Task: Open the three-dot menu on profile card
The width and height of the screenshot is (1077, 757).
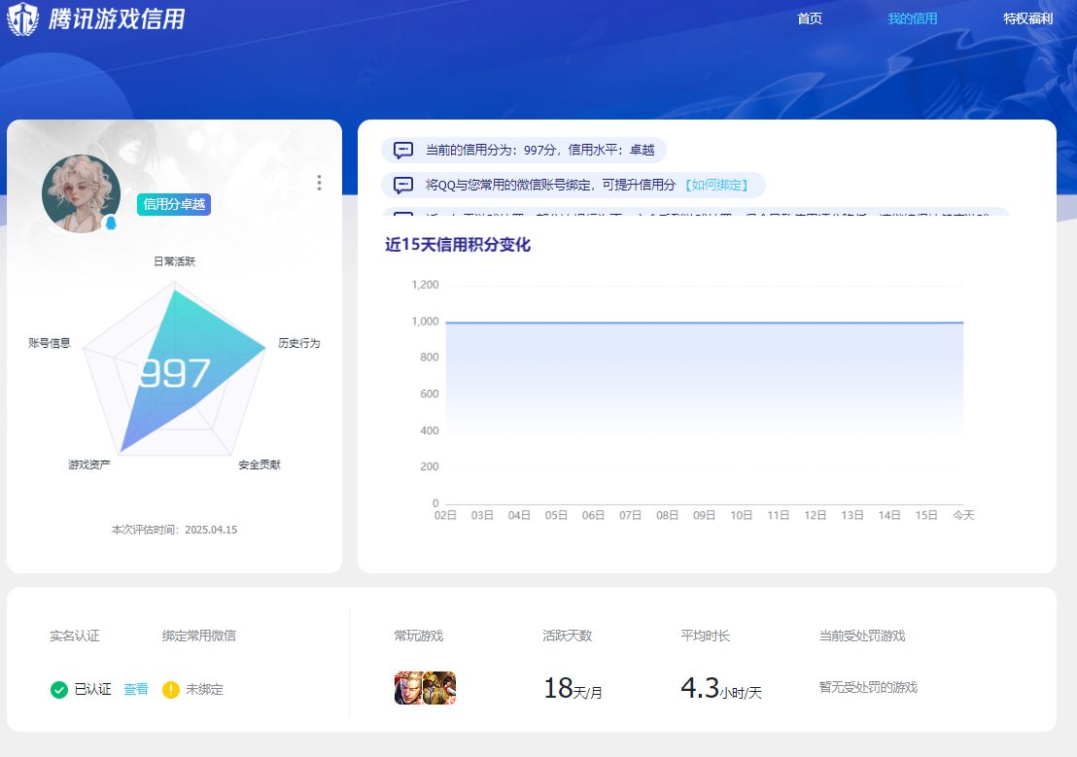Action: 319,183
